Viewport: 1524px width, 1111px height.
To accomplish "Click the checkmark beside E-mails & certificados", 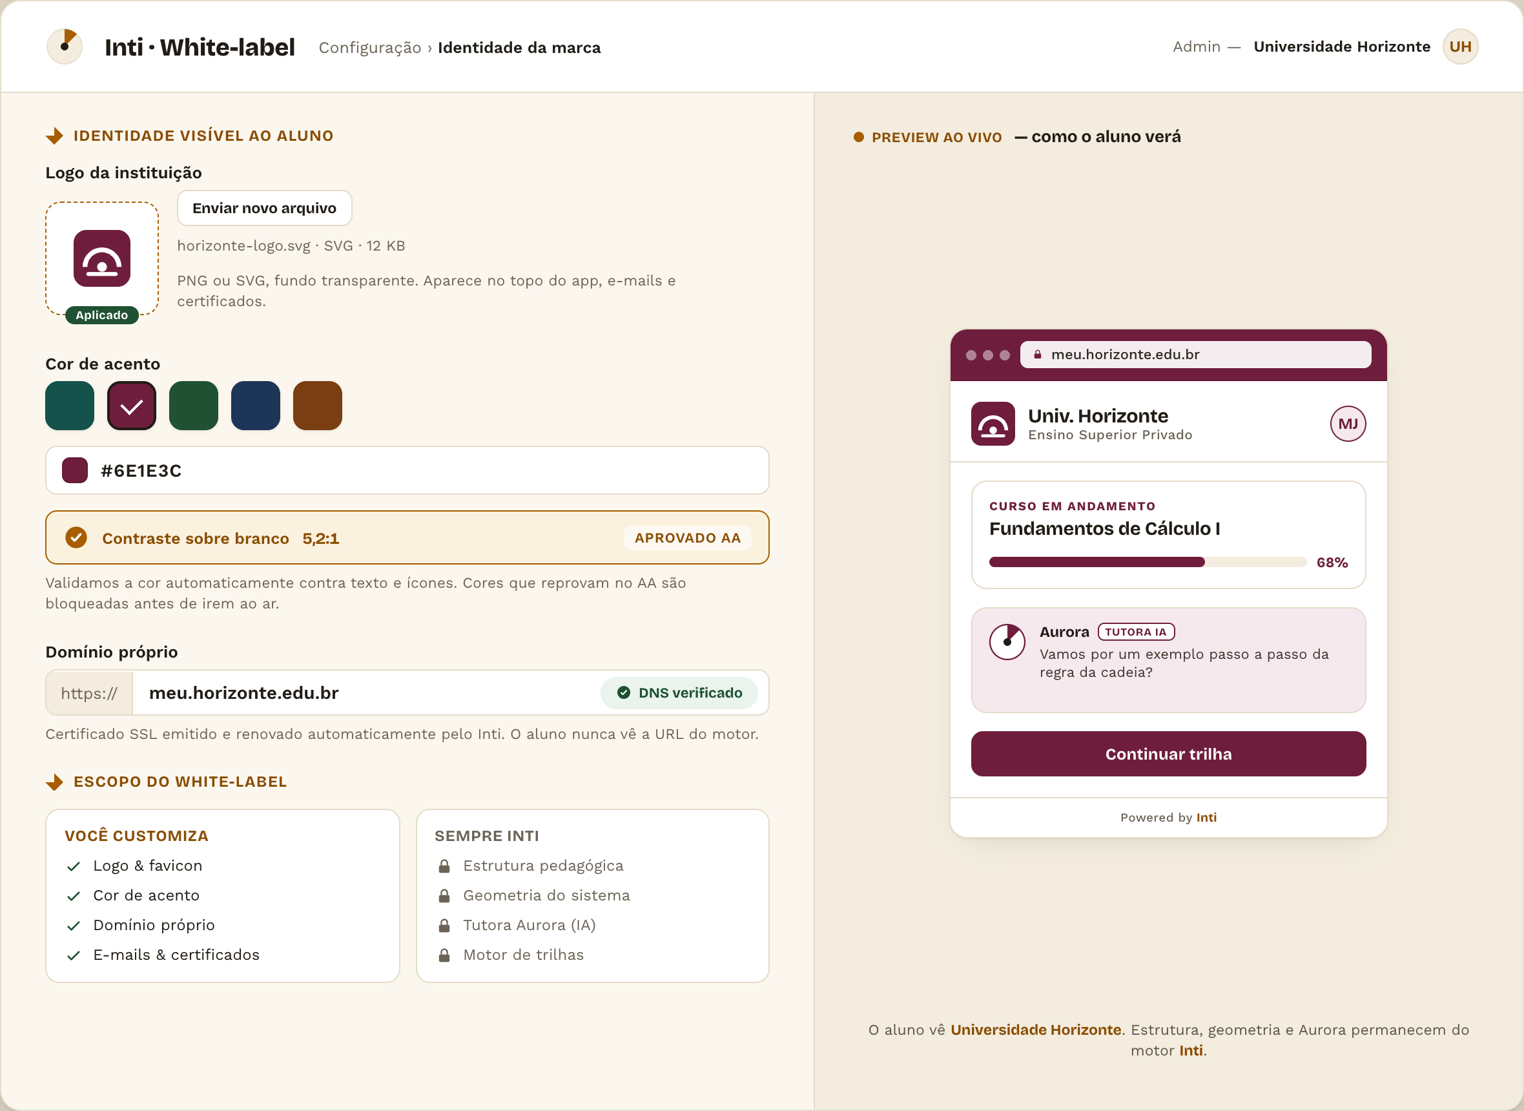I will coord(74,955).
